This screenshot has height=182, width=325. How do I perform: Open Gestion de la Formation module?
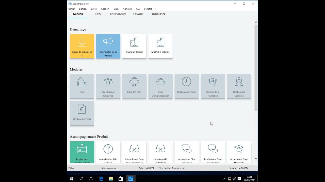(213, 86)
